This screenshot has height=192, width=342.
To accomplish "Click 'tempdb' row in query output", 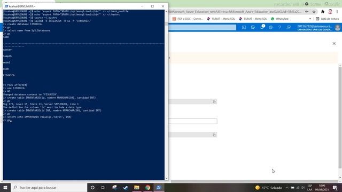I will (7, 56).
